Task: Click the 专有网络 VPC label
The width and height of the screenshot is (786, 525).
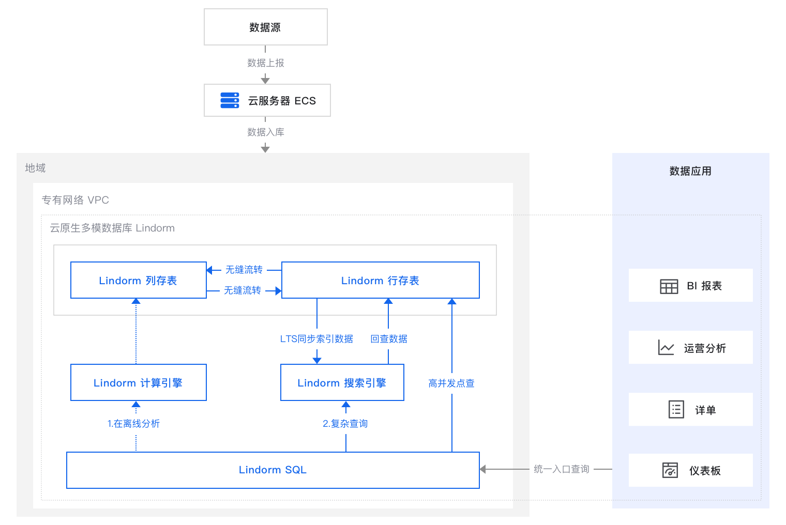Action: point(75,200)
